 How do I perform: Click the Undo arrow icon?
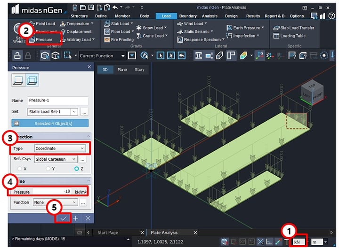coord(115,8)
